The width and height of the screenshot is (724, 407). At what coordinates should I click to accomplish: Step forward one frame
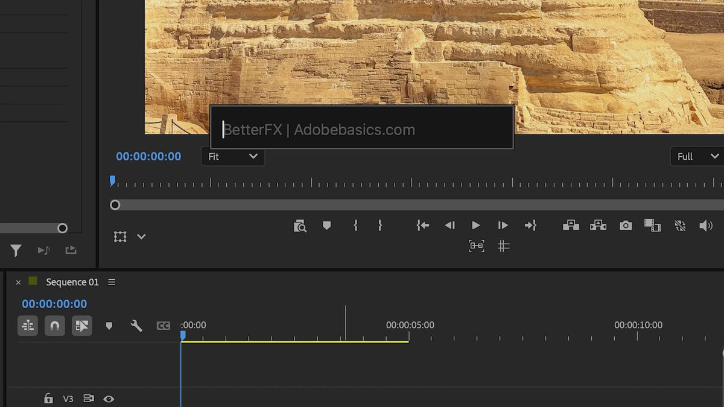(503, 225)
